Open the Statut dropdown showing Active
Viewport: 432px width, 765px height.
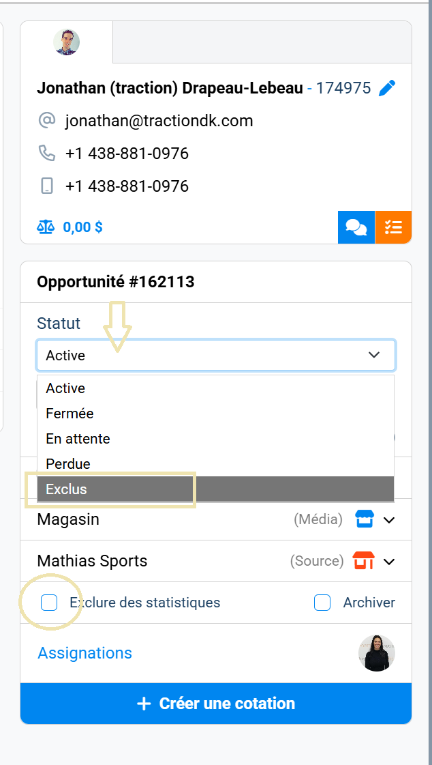click(215, 355)
